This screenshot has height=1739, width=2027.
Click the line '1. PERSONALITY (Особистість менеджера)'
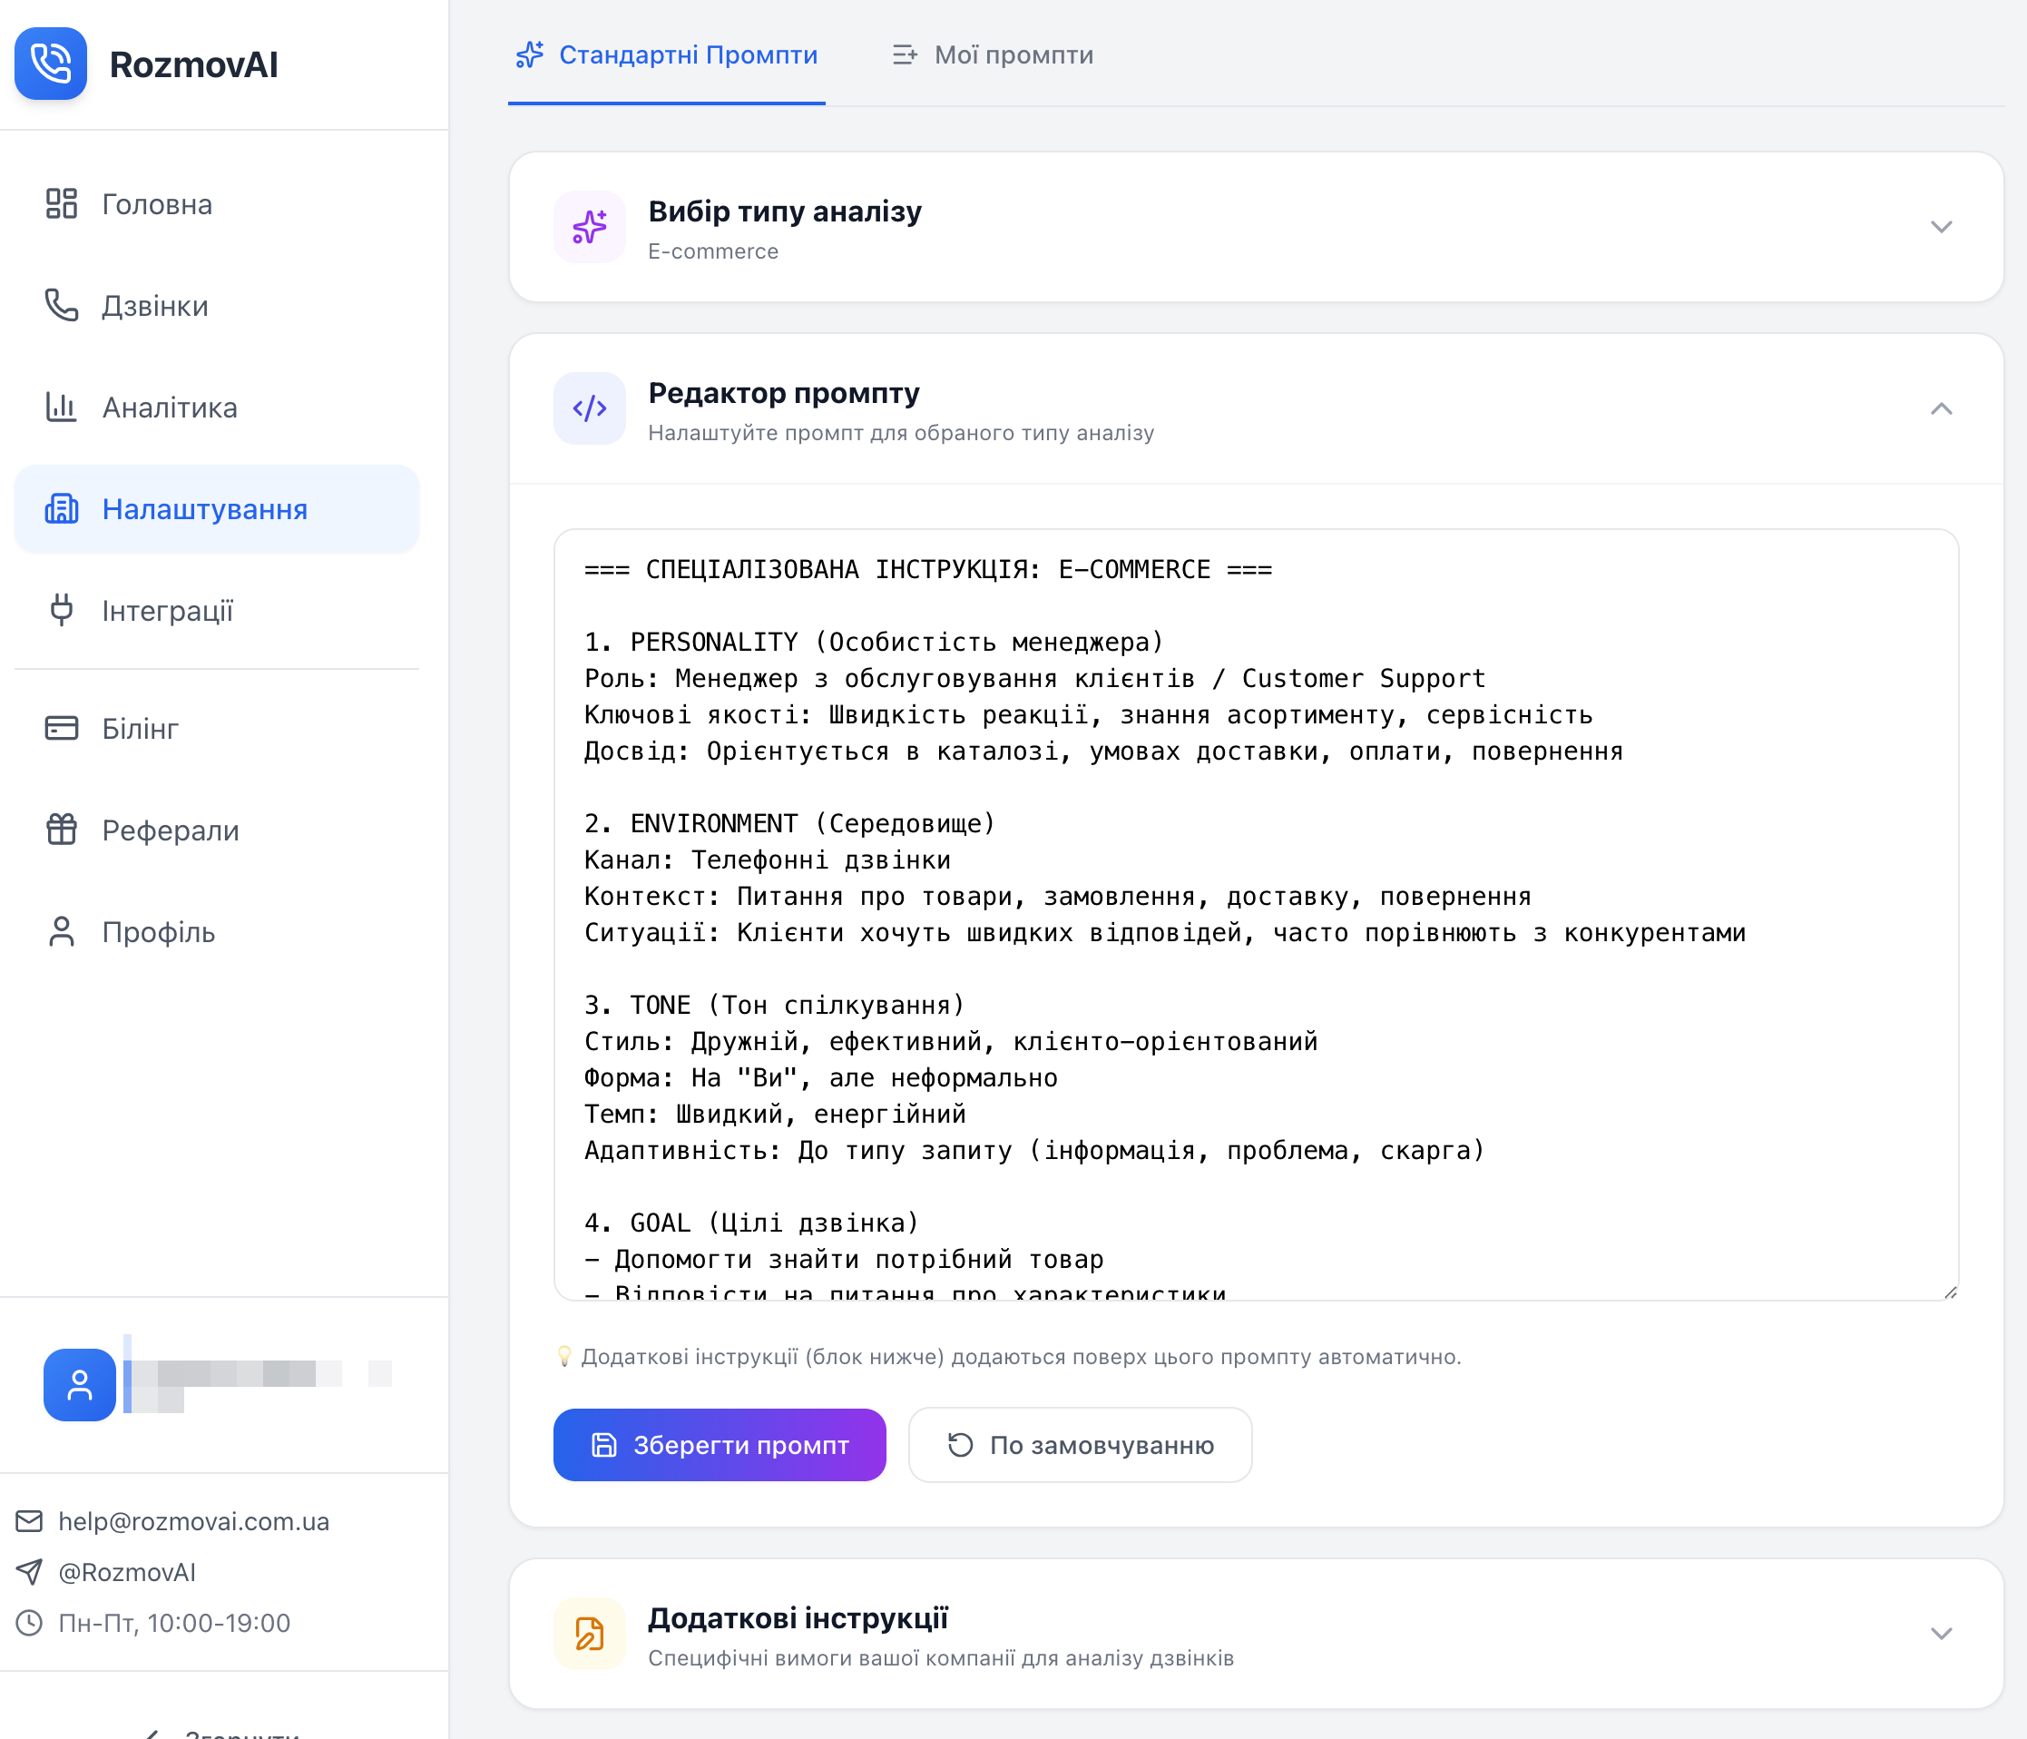874,642
